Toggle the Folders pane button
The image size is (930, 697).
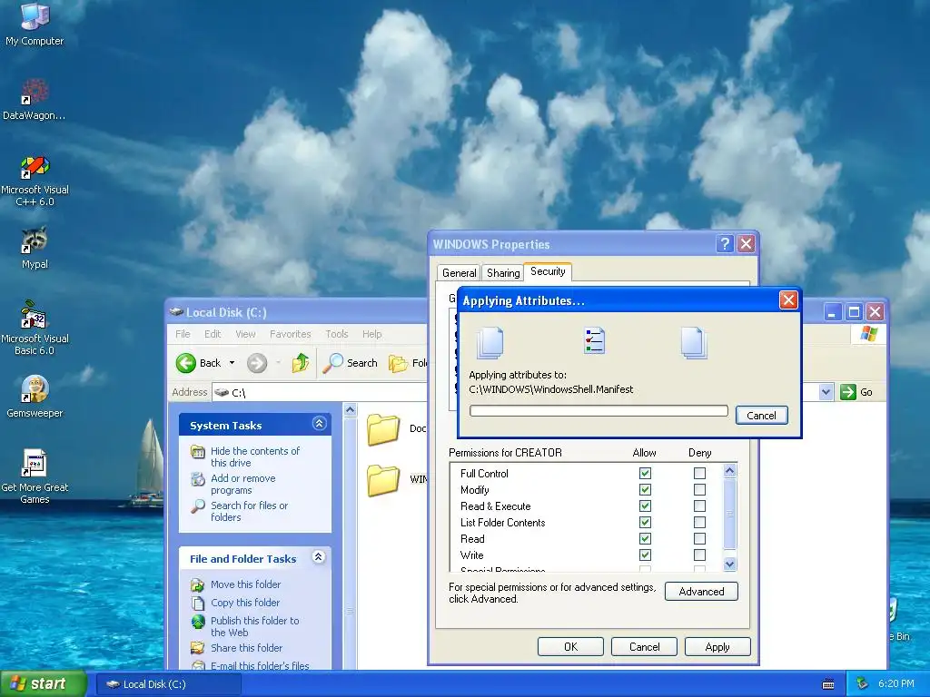tap(408, 363)
